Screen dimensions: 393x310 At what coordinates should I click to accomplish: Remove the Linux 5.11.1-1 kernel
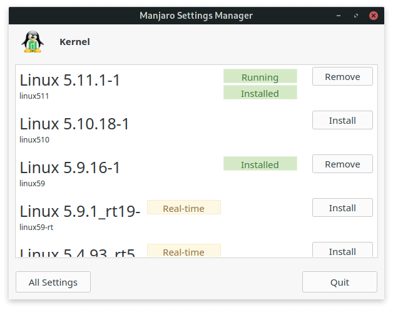pos(342,76)
